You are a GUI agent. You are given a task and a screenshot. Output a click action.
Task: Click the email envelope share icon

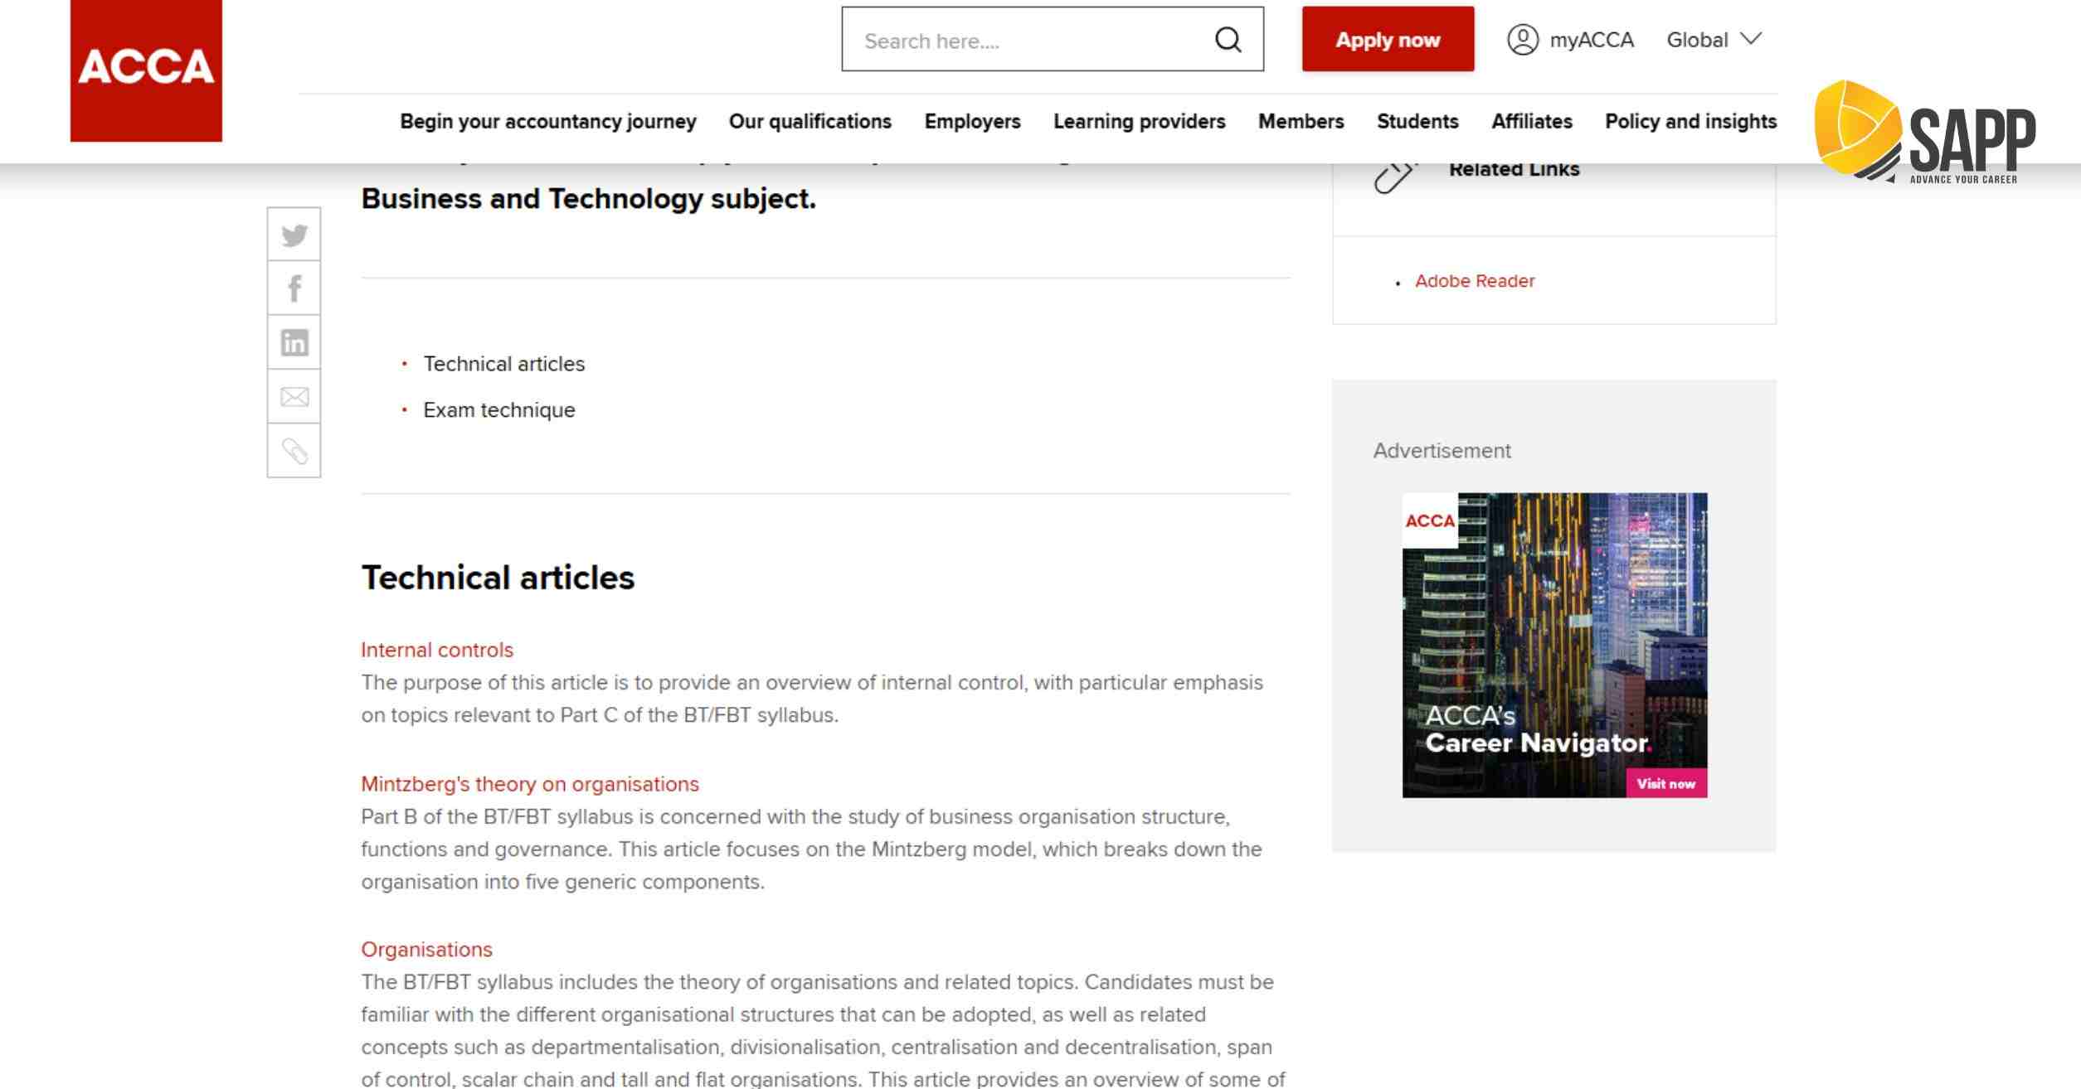click(294, 397)
